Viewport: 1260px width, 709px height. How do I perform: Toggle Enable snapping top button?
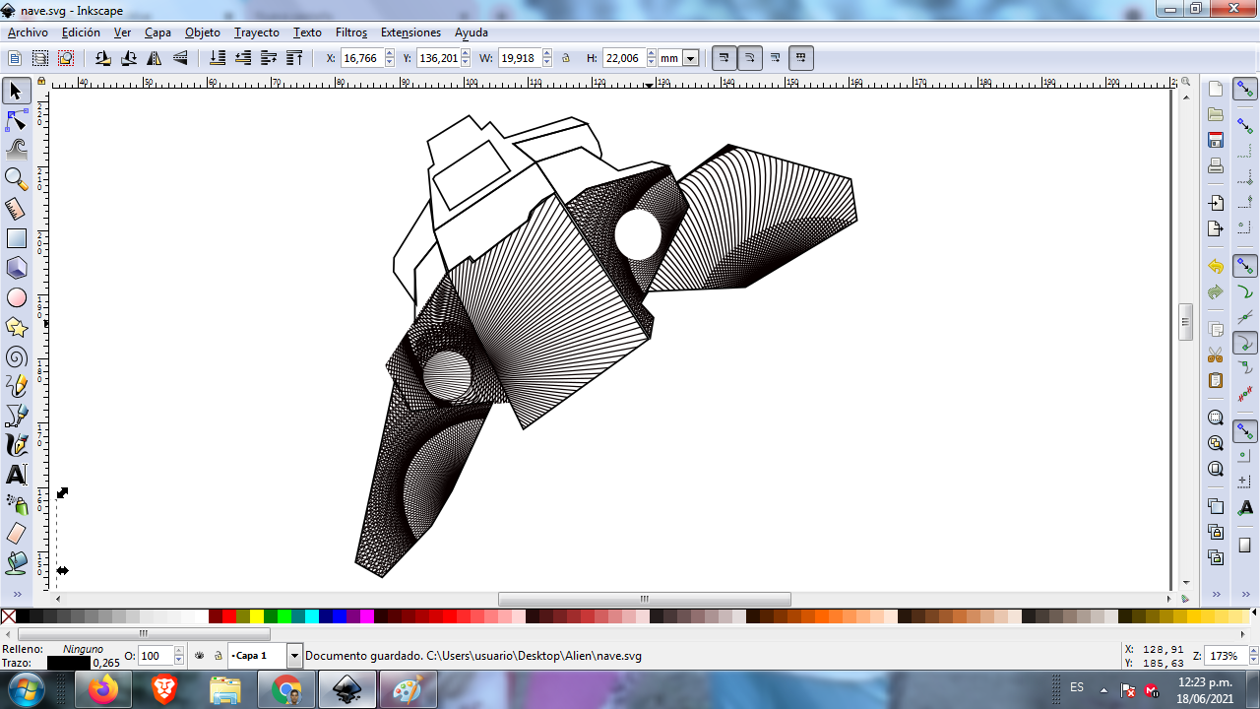pyautogui.click(x=1245, y=90)
